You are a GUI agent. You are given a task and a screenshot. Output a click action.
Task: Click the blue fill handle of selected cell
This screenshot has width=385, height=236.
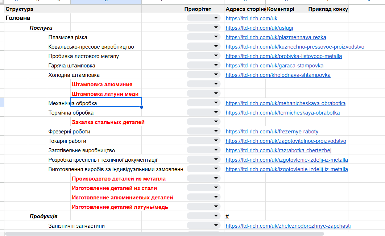pos(142,107)
